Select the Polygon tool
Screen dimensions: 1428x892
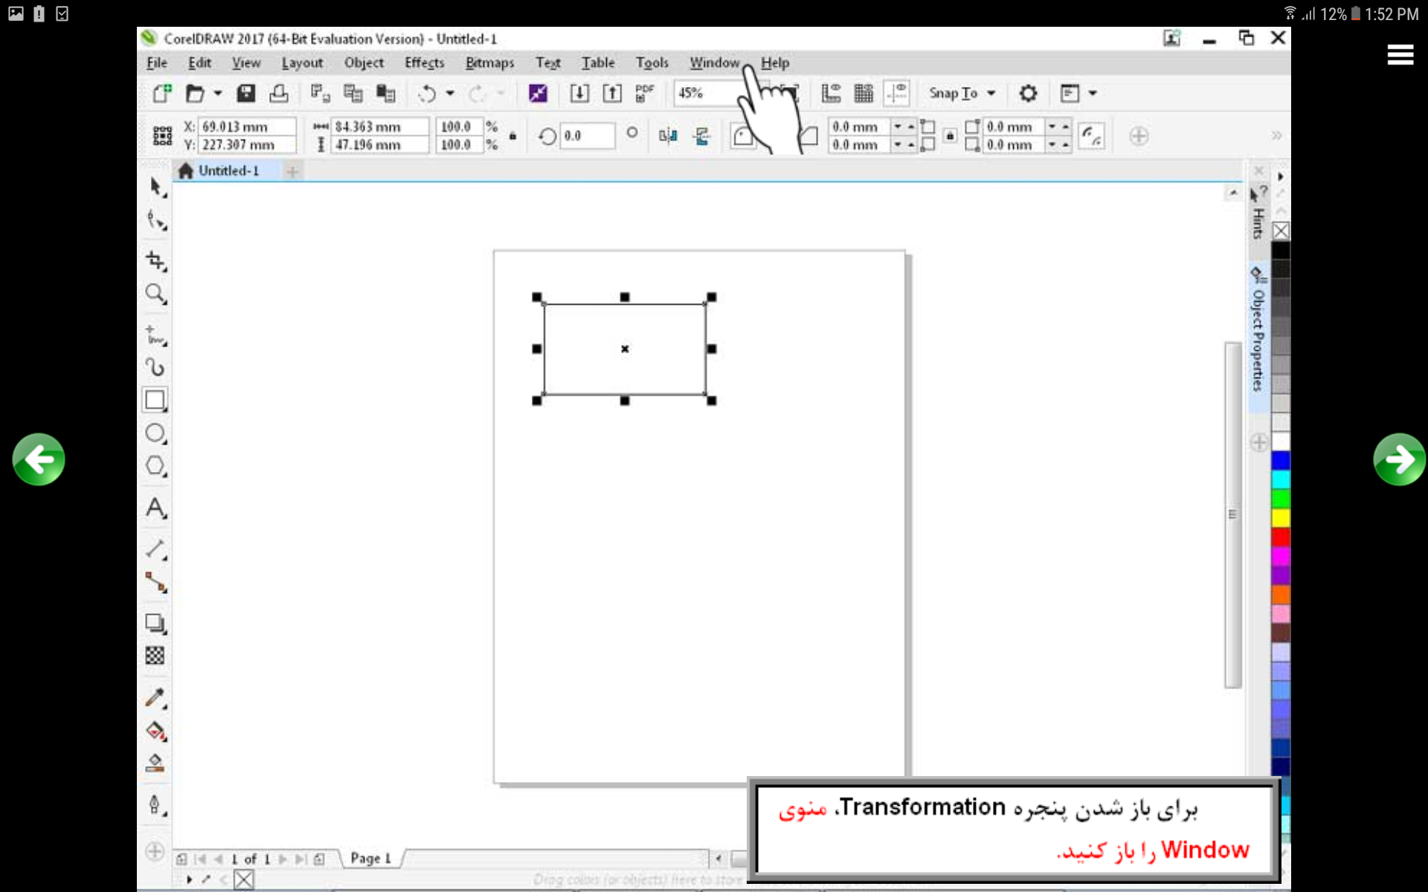pos(155,466)
